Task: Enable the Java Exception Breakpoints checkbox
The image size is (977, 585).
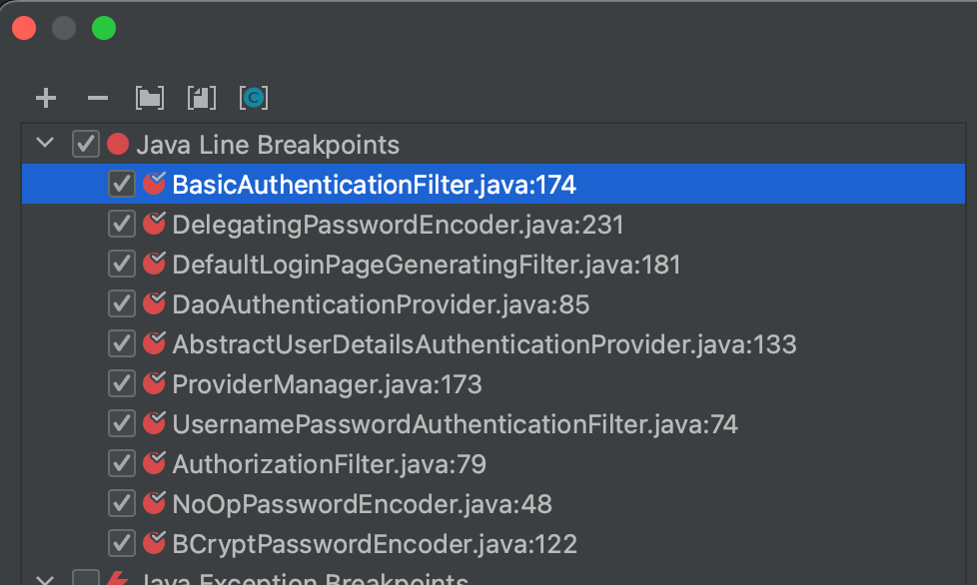Action: point(85,578)
